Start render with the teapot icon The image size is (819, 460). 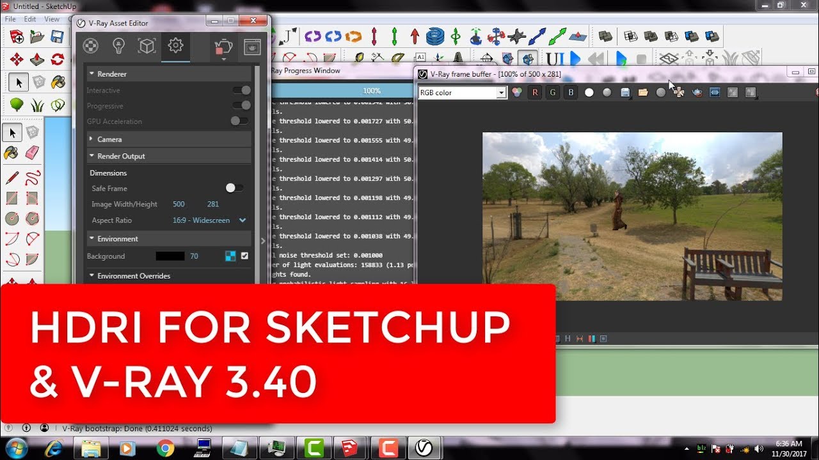pos(224,47)
